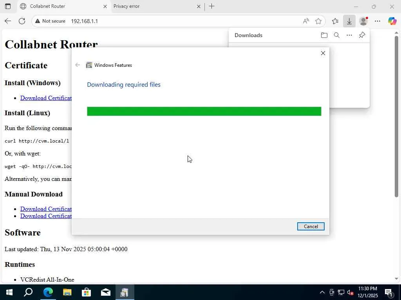
Task: Open the clock showing 11:30 PM
Action: pyautogui.click(x=367, y=292)
